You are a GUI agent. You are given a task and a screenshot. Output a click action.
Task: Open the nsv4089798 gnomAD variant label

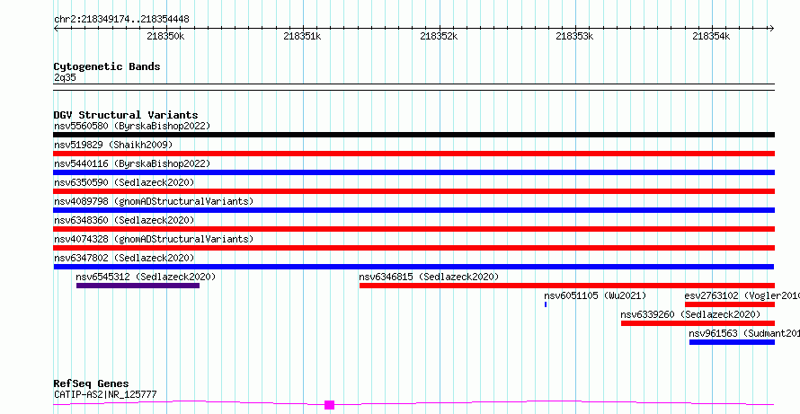tap(154, 201)
